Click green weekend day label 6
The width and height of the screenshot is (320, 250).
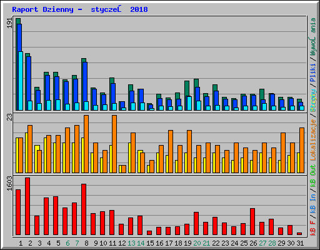click(x=67, y=243)
